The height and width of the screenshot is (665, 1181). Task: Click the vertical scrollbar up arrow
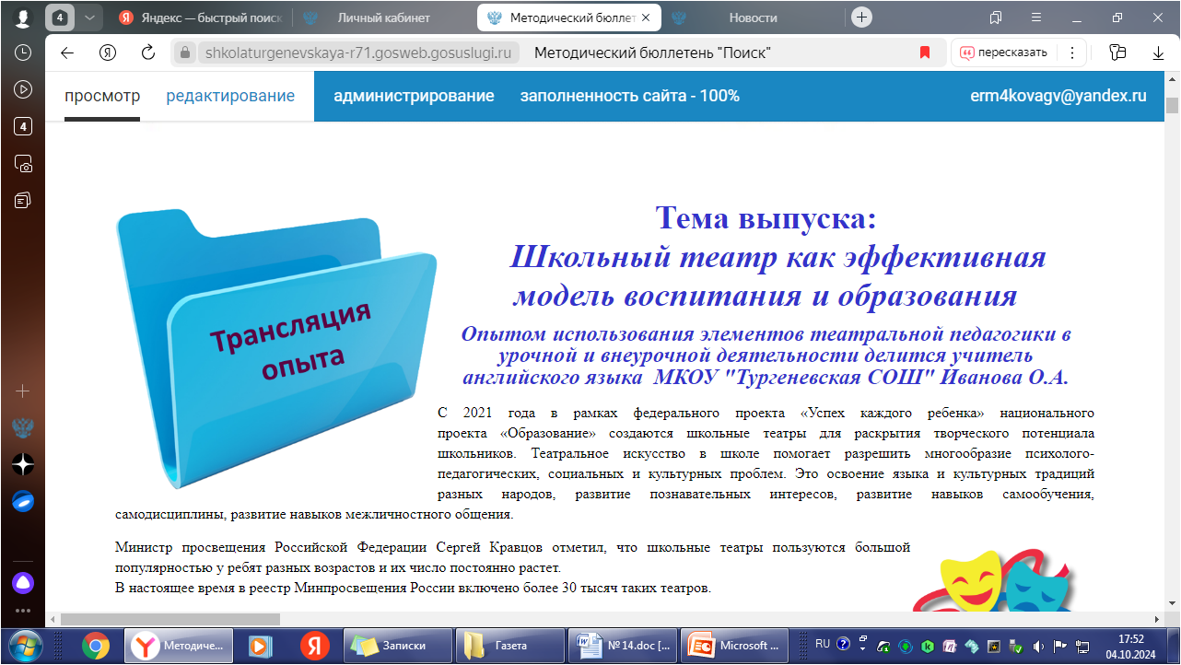click(1172, 79)
